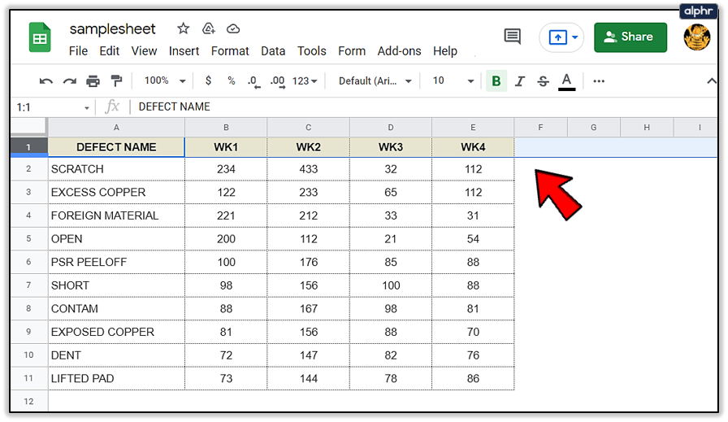Screen dimensions: 728x422
Task: Click the formula bar showing DEFECT NAME
Action: point(406,107)
